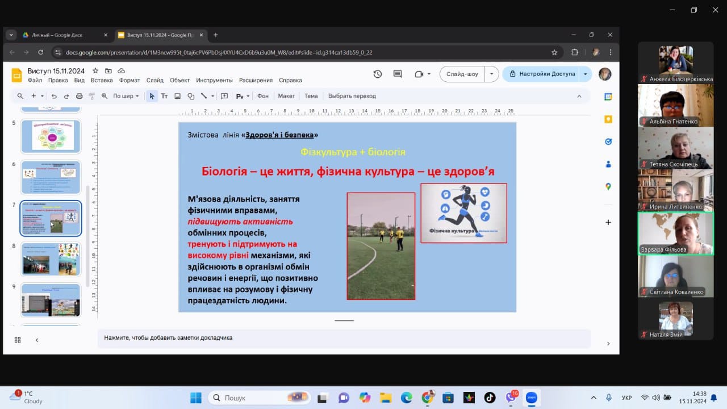
Task: Open the Zoom app on the taskbar
Action: pos(532,397)
